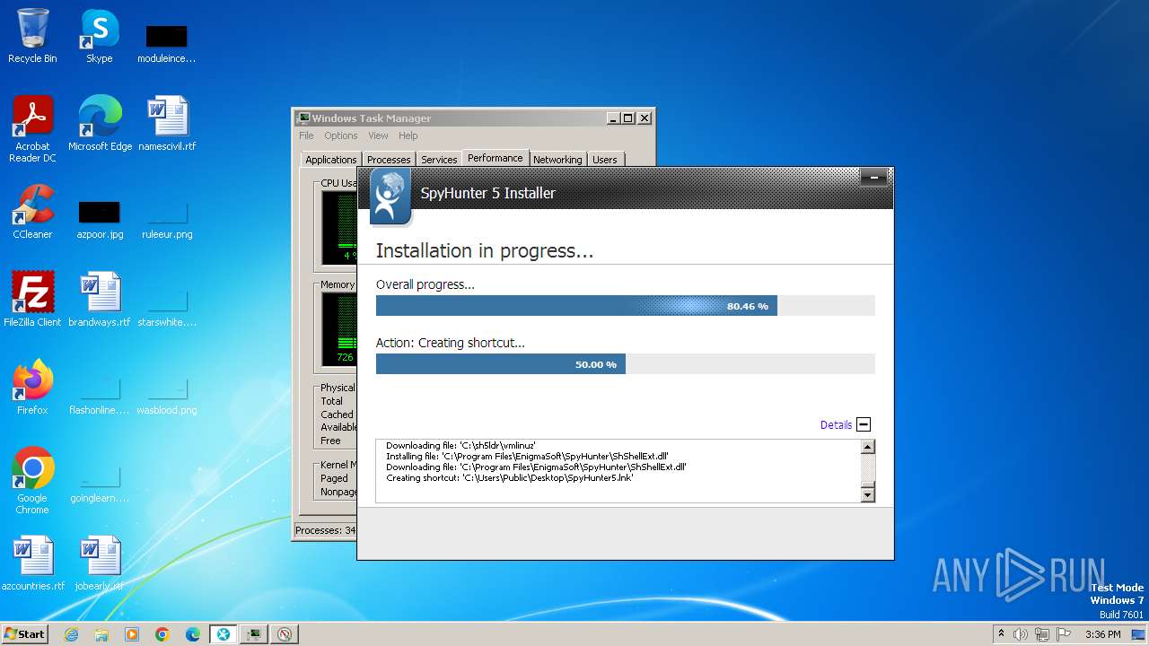Click the volume speaker tray icon
1149x646 pixels.
pos(1021,634)
